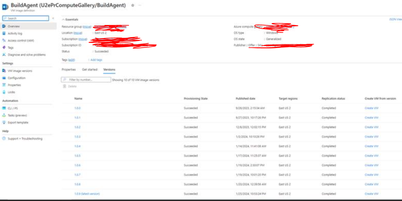Switch to the Properties tab
The height and width of the screenshot is (201, 402).
(x=69, y=69)
